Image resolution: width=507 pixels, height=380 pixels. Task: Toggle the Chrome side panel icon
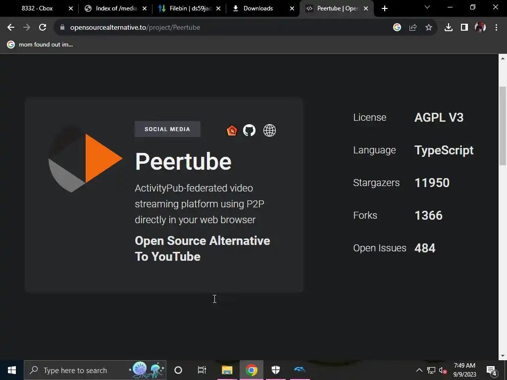[x=464, y=28]
